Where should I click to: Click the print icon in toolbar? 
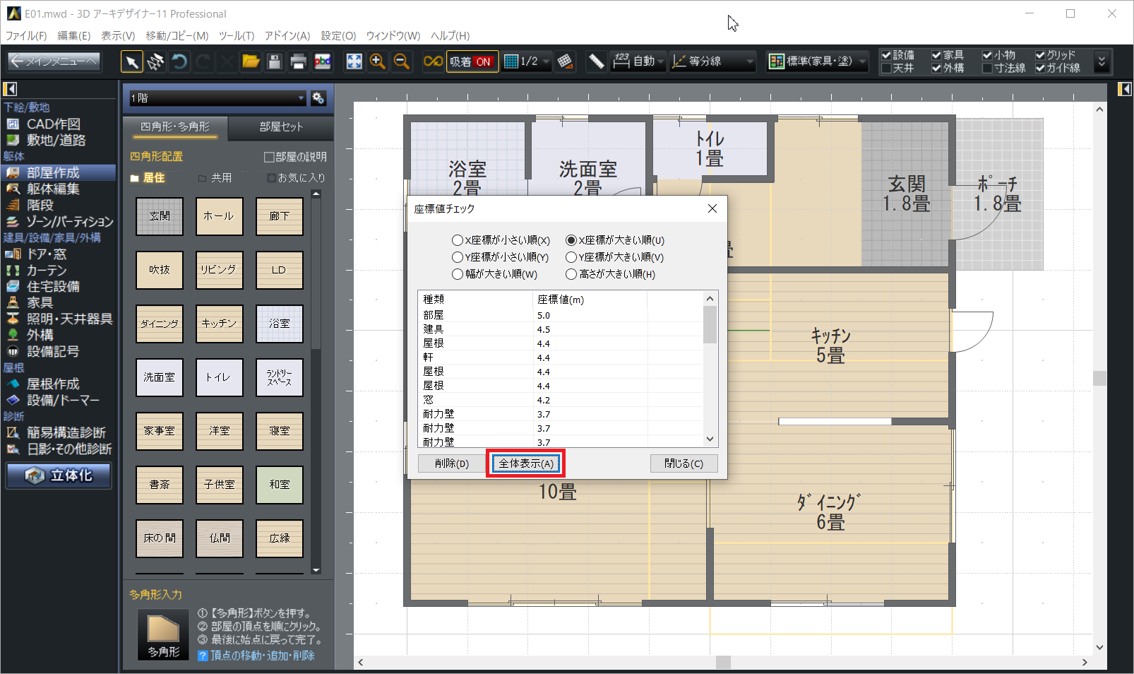tap(298, 62)
